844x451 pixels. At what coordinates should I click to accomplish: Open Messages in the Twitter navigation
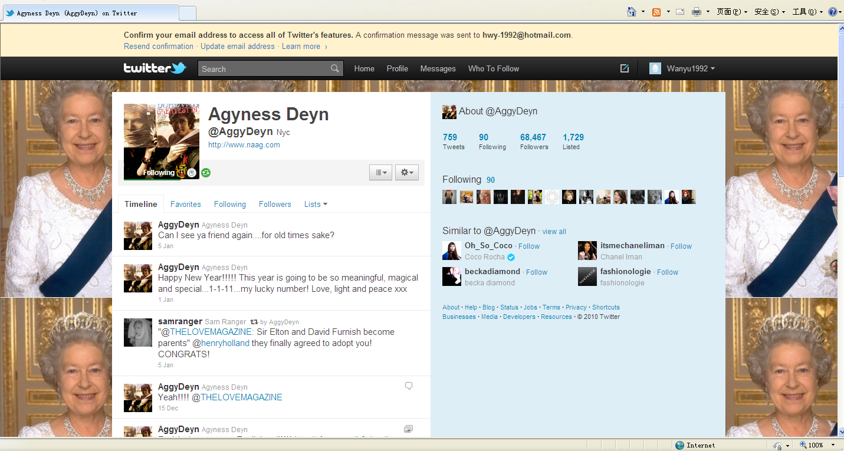point(438,68)
